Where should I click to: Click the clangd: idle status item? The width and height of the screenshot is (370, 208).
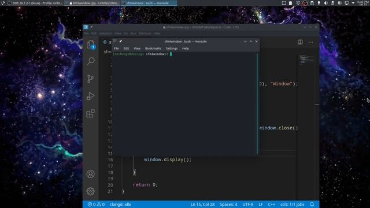[120, 205]
